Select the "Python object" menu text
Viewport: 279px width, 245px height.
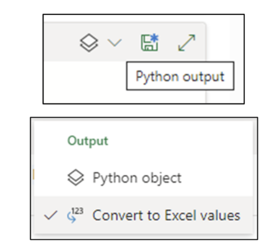click(137, 178)
